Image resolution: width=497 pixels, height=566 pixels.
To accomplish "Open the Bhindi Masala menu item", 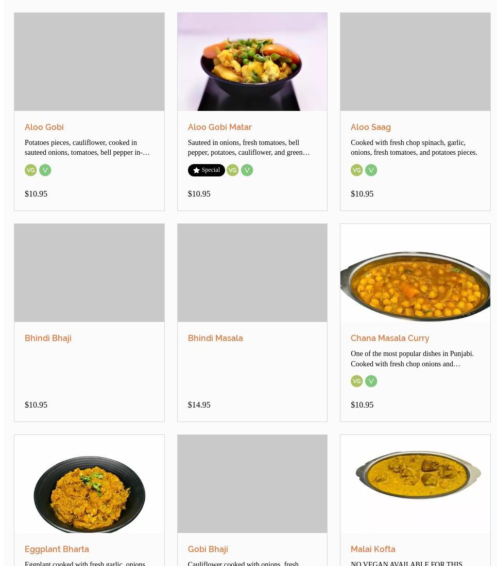I will [x=215, y=338].
